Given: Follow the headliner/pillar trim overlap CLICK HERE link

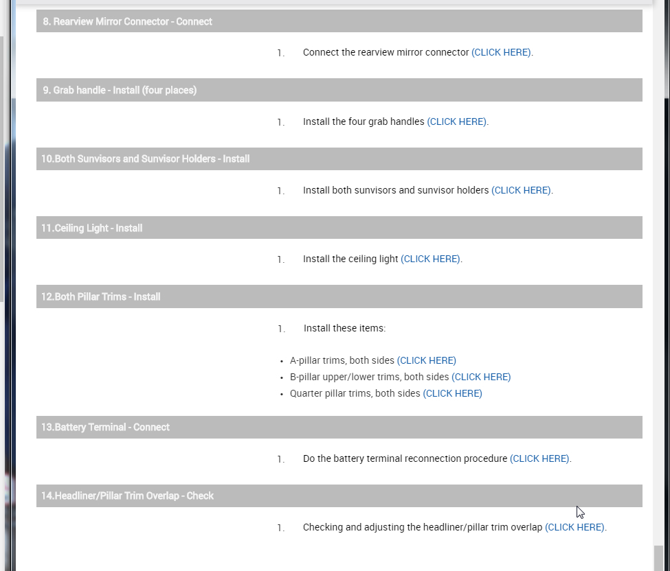Looking at the screenshot, I should (x=574, y=527).
